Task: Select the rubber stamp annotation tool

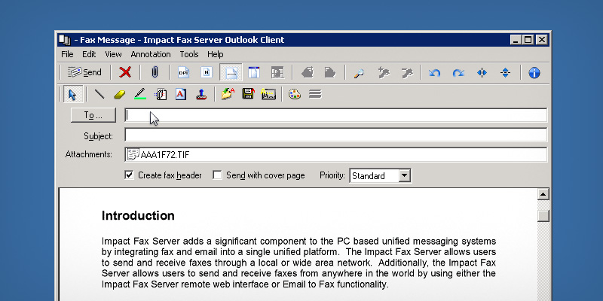Action: coord(201,94)
